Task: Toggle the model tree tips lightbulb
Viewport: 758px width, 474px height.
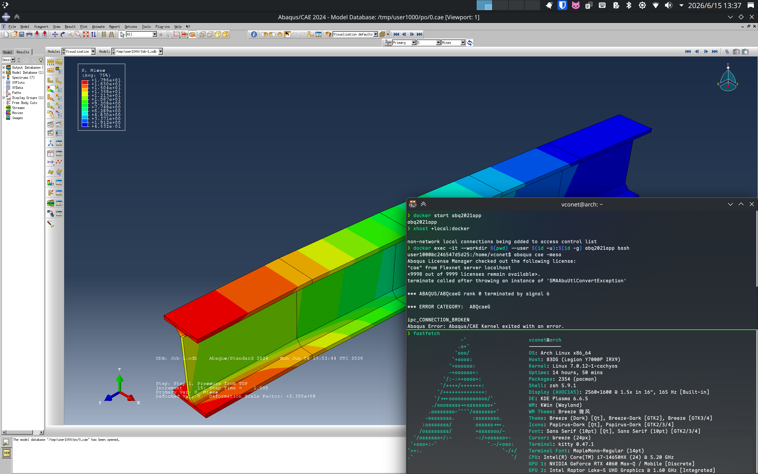Action: click(x=41, y=60)
